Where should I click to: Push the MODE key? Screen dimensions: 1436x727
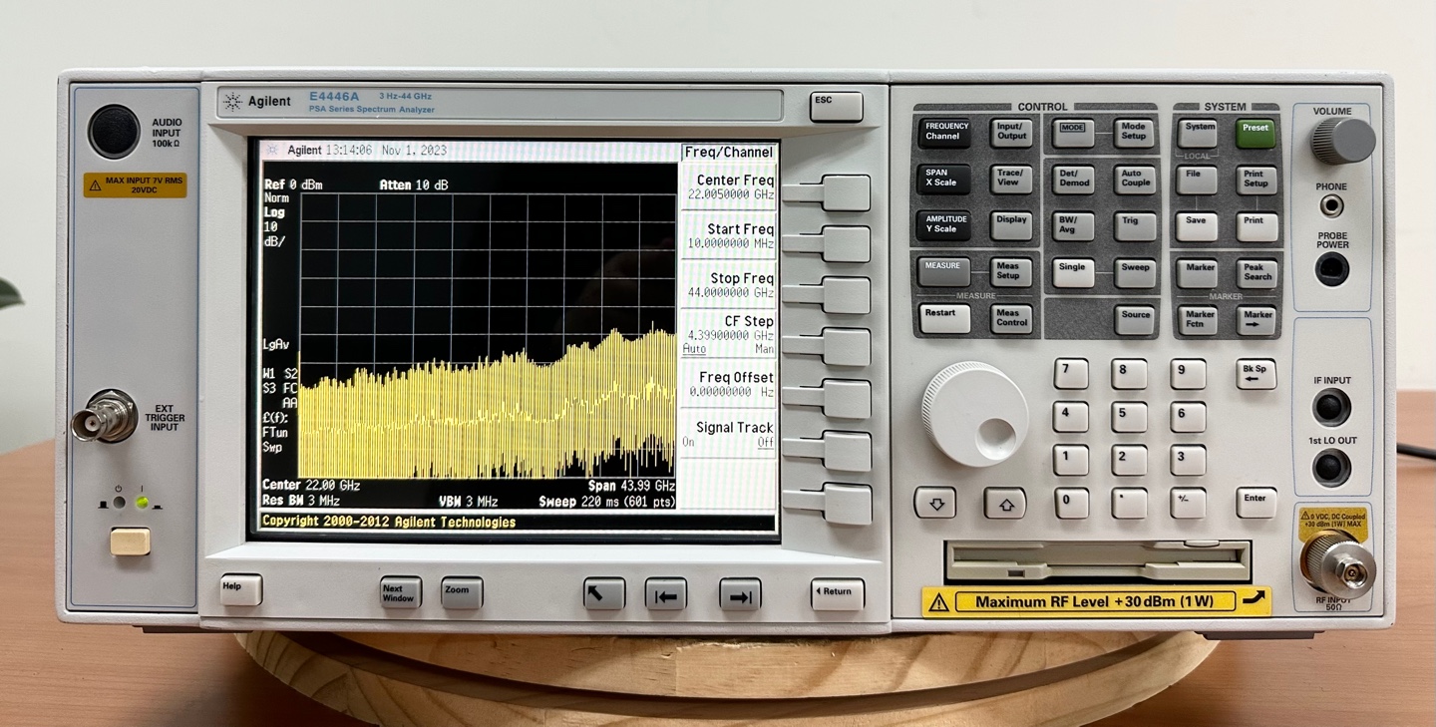pyautogui.click(x=1073, y=133)
